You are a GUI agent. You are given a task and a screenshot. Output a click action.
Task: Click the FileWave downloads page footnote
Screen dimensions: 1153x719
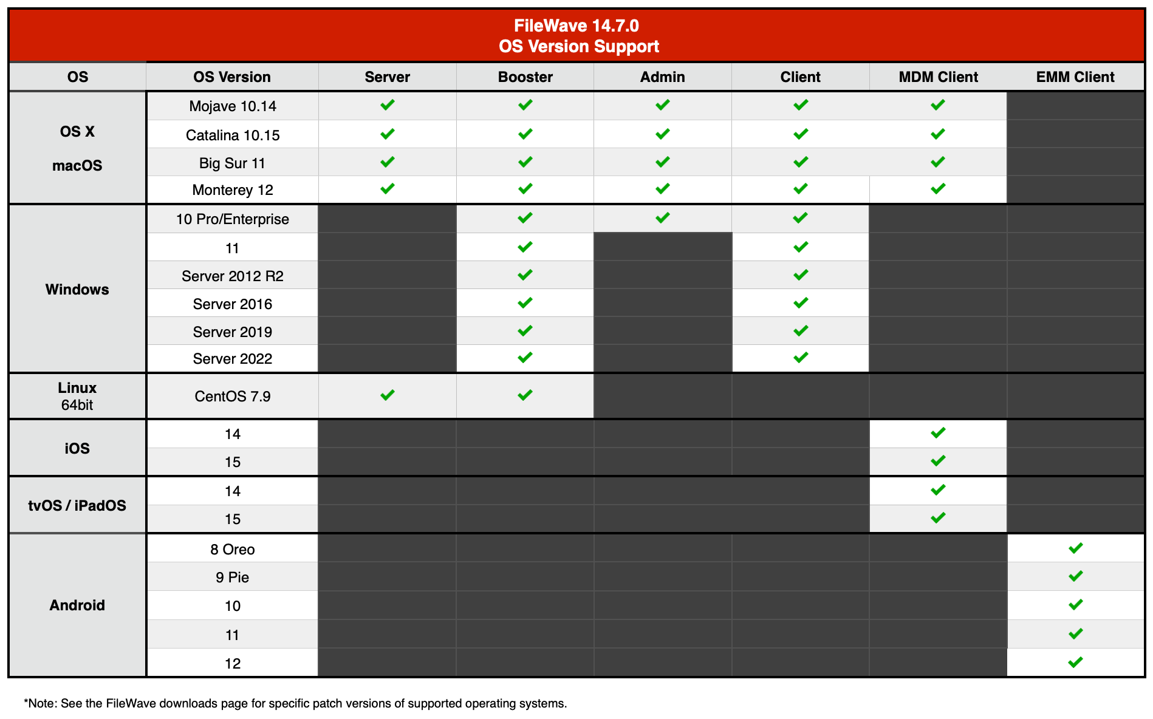[295, 703]
